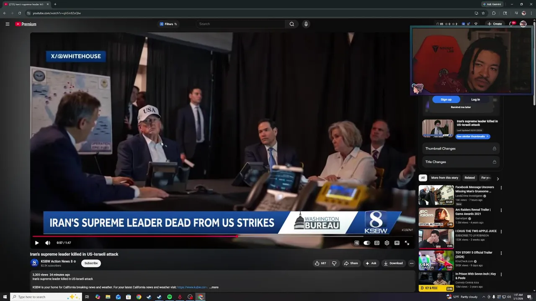
Task: Play the paused video
Action: [37, 243]
